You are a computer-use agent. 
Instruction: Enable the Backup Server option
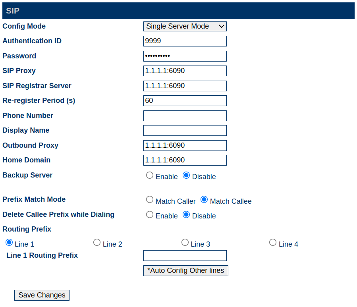pyautogui.click(x=150, y=176)
